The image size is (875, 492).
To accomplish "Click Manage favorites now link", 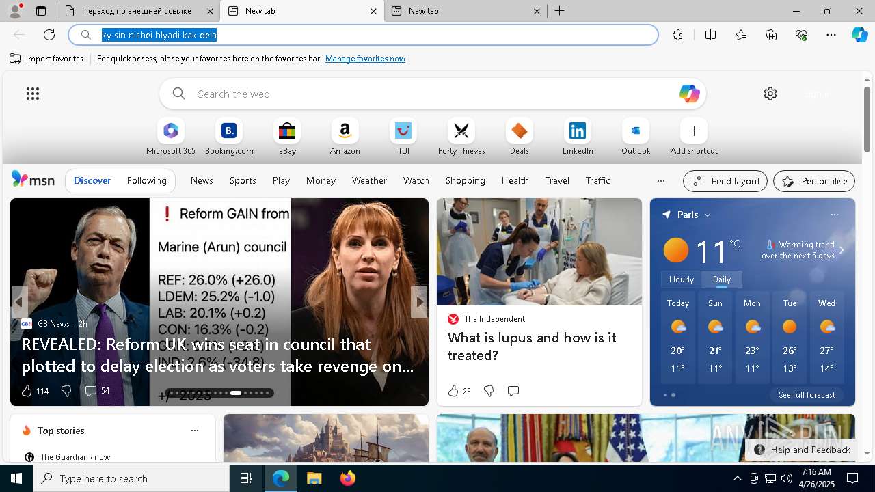I will [x=365, y=59].
